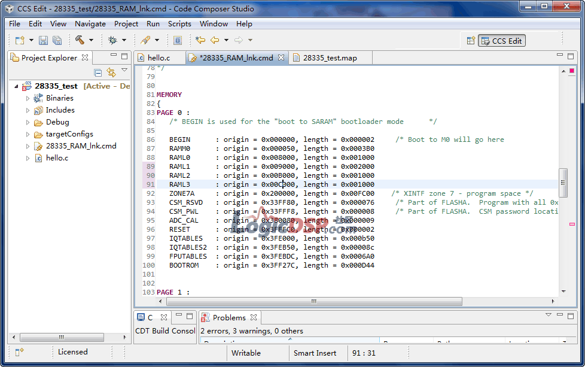585x367 pixels.
Task: Click the editor vertical scrollbar thumb
Action: click(x=563, y=183)
